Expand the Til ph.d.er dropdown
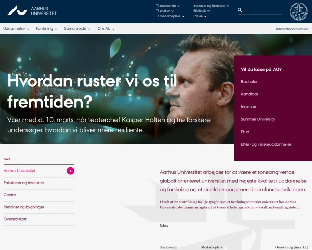 pos(164,11)
